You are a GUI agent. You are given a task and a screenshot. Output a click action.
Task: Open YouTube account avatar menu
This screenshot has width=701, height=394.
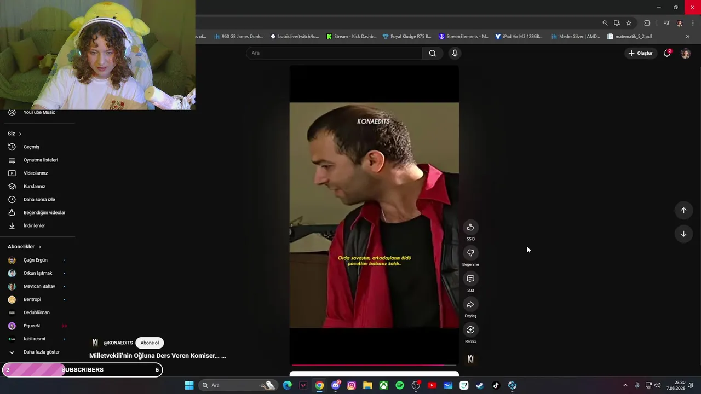[686, 53]
